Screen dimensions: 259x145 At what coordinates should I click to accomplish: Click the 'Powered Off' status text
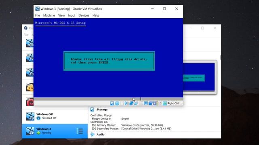tap(49, 118)
